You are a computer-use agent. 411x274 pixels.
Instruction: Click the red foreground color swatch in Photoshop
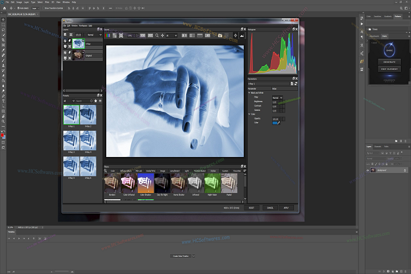pos(2,135)
